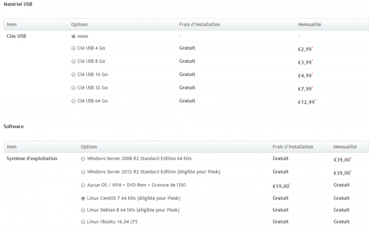The height and width of the screenshot is (231, 369).
Task: Click the €39,00 price for Windows Server 2008
Action: click(x=342, y=160)
